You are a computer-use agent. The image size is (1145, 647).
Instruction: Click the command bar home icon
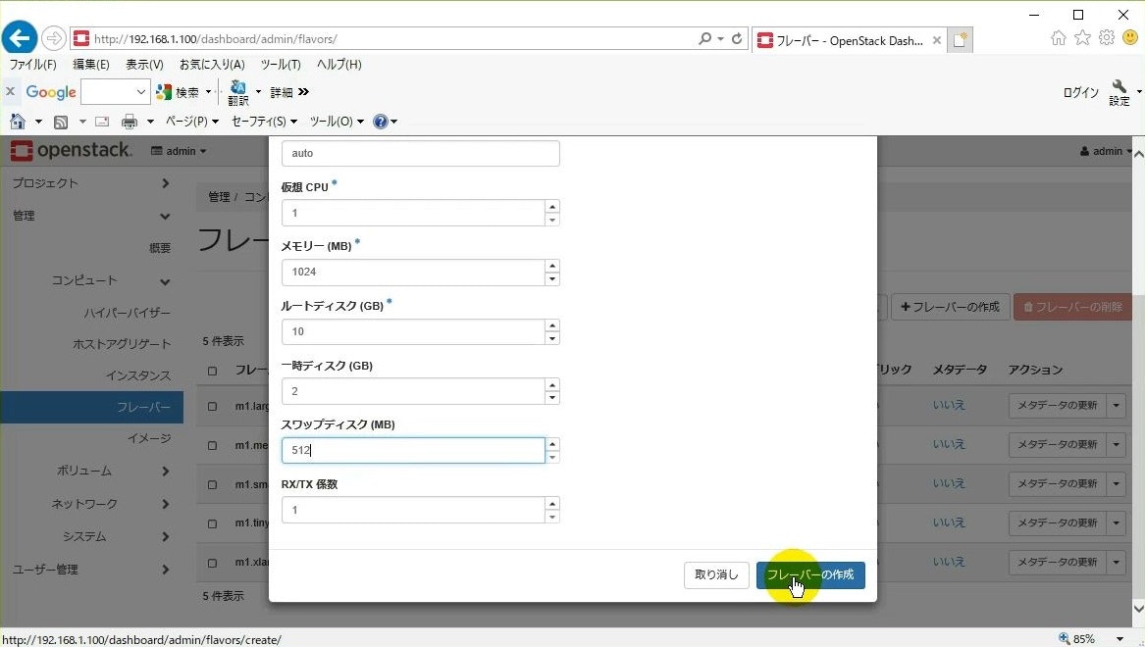[x=19, y=122]
